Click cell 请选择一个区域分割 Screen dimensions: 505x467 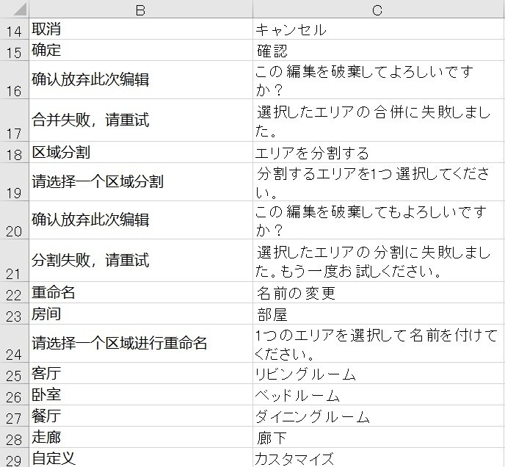[x=141, y=182]
